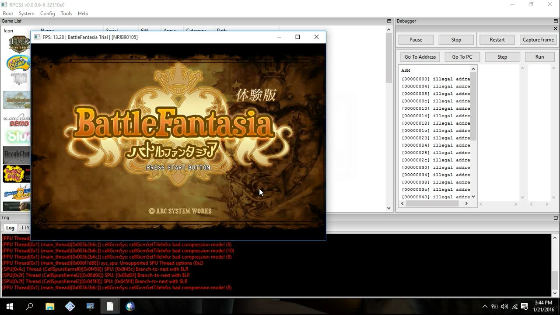Open the volume control in system tray
The width and height of the screenshot is (560, 315).
(504, 306)
